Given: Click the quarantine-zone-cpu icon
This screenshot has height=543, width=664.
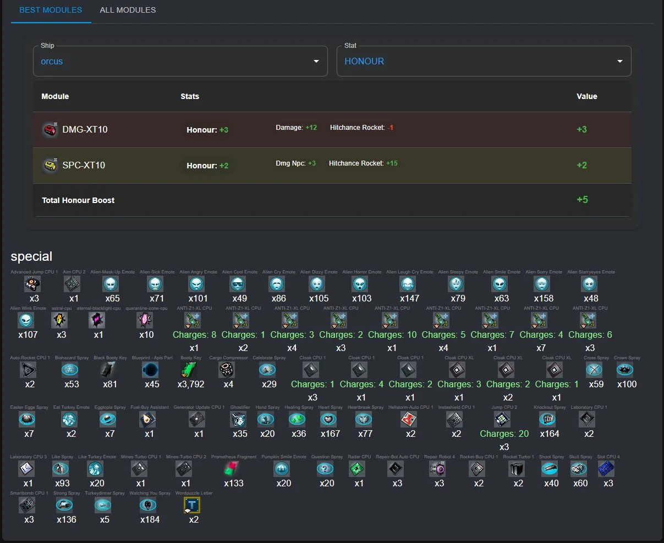Looking at the screenshot, I should pos(145,320).
